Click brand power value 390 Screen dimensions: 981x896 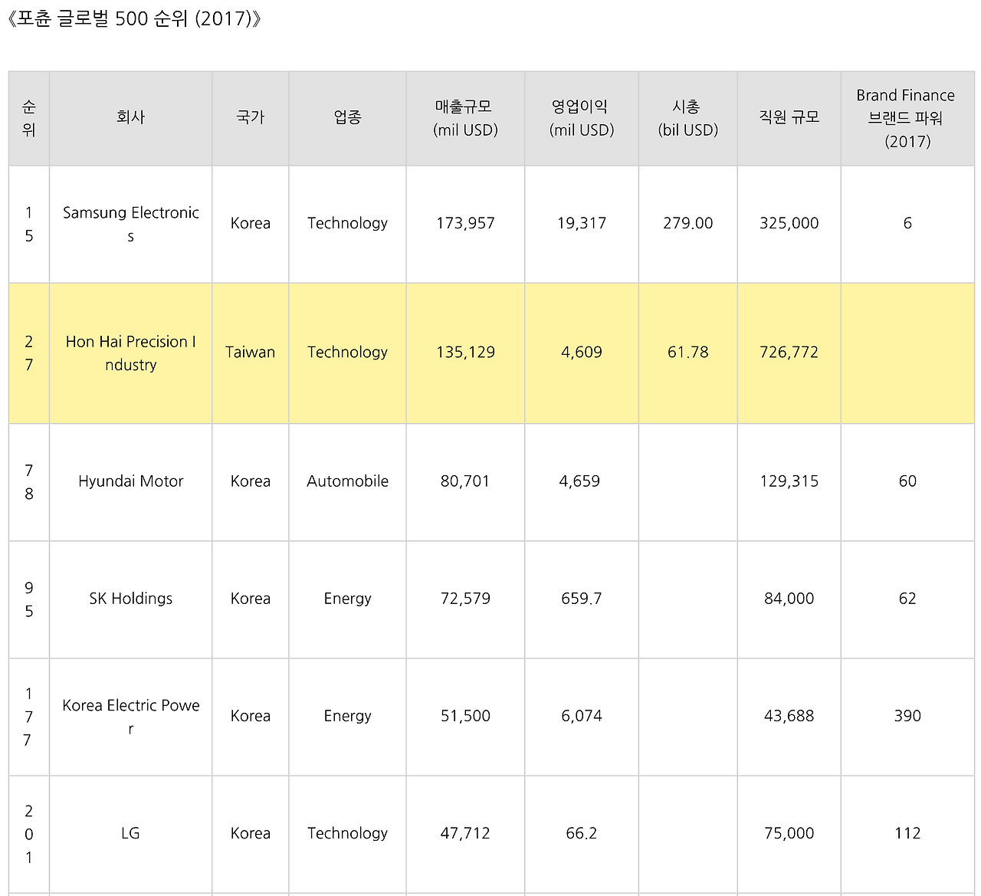pos(907,716)
